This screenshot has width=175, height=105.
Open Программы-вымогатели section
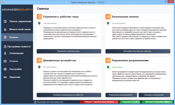[17, 46]
